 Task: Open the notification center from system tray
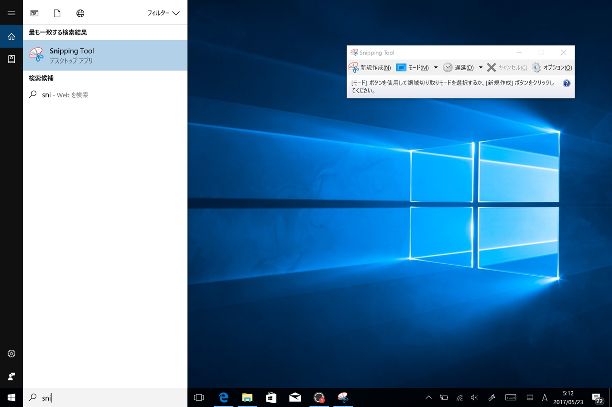tap(596, 397)
